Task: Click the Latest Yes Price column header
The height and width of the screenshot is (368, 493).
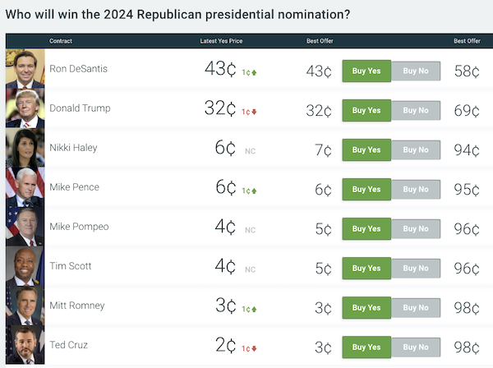Action: point(221,41)
